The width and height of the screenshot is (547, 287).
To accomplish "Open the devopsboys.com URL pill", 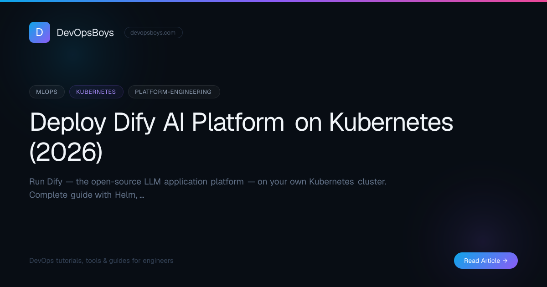I will tap(153, 33).
